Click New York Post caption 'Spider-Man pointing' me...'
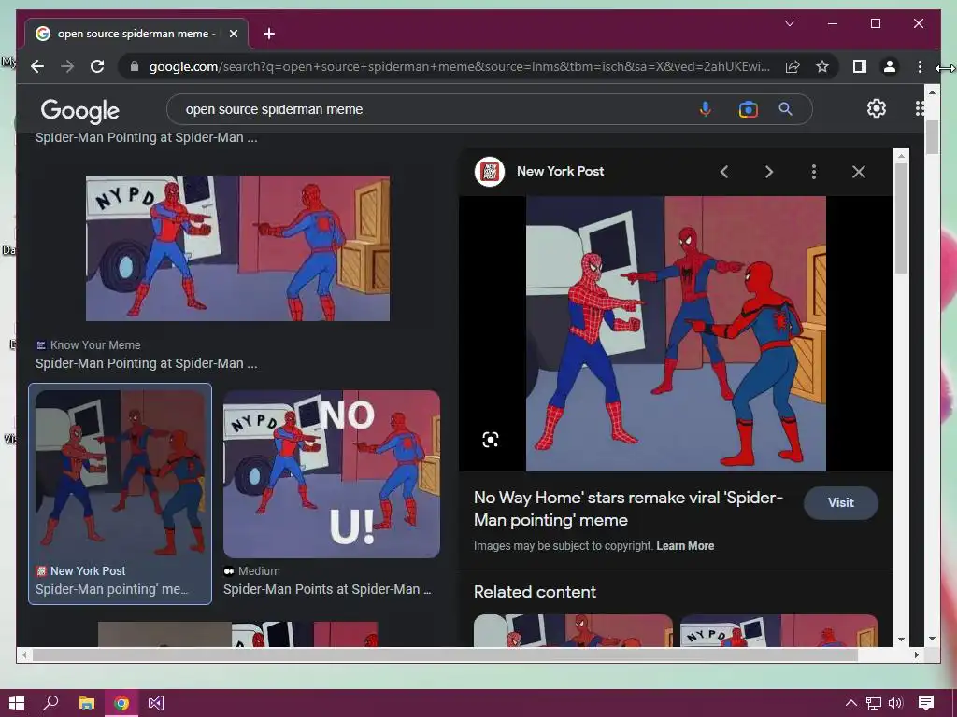 (112, 590)
